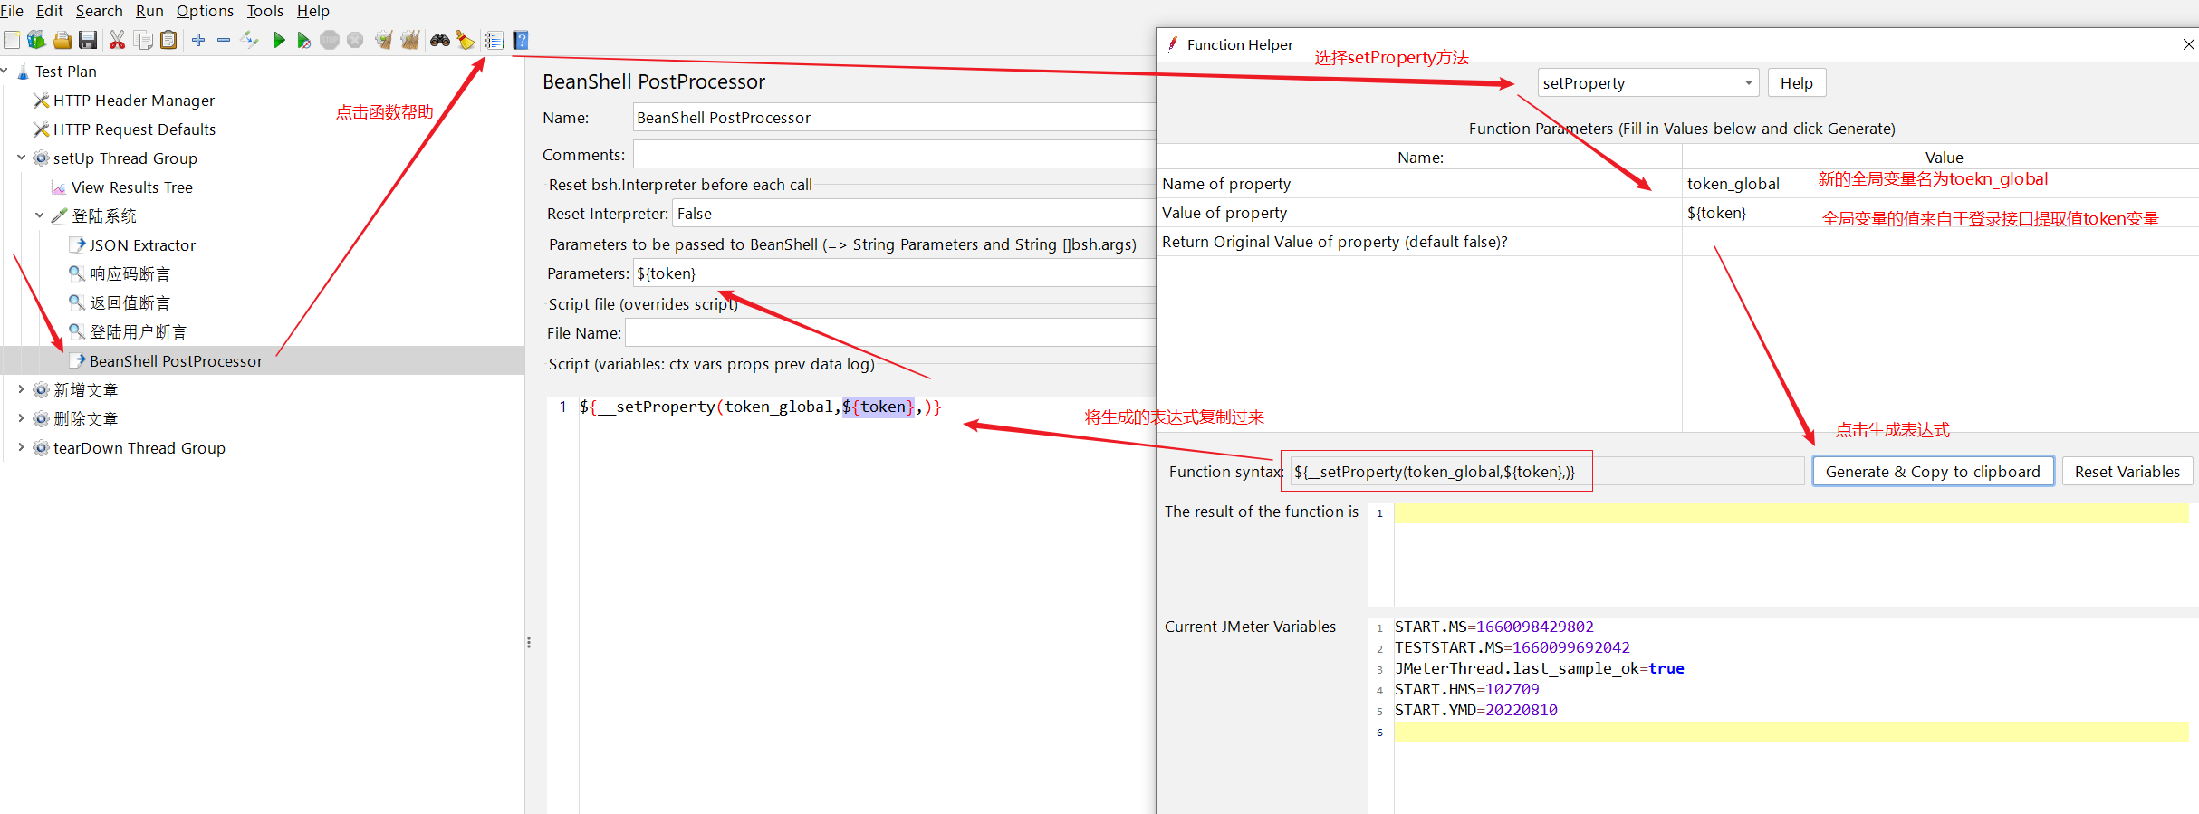
Task: Click the New test plan icon
Action: [x=12, y=40]
